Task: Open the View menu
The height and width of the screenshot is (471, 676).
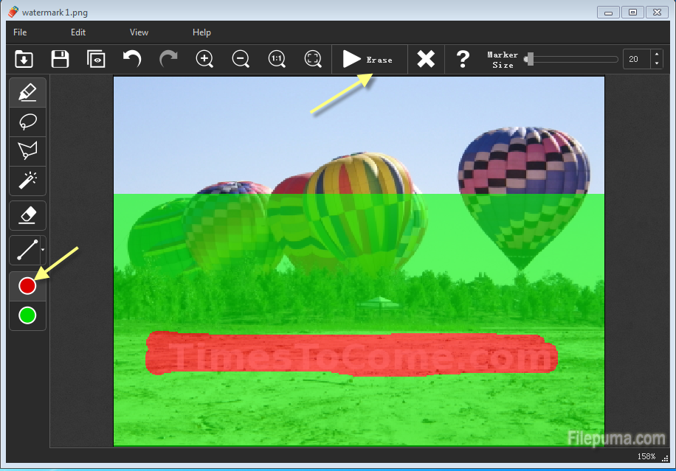Action: tap(139, 32)
